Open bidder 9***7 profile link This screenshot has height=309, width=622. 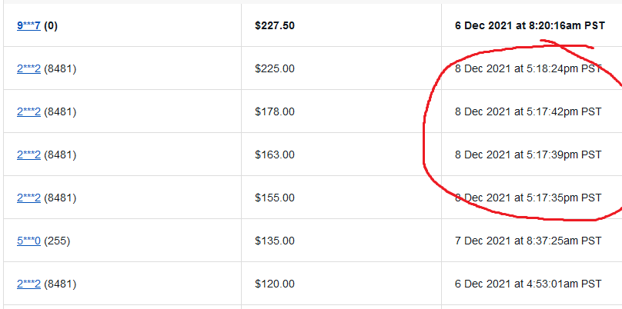(x=28, y=25)
